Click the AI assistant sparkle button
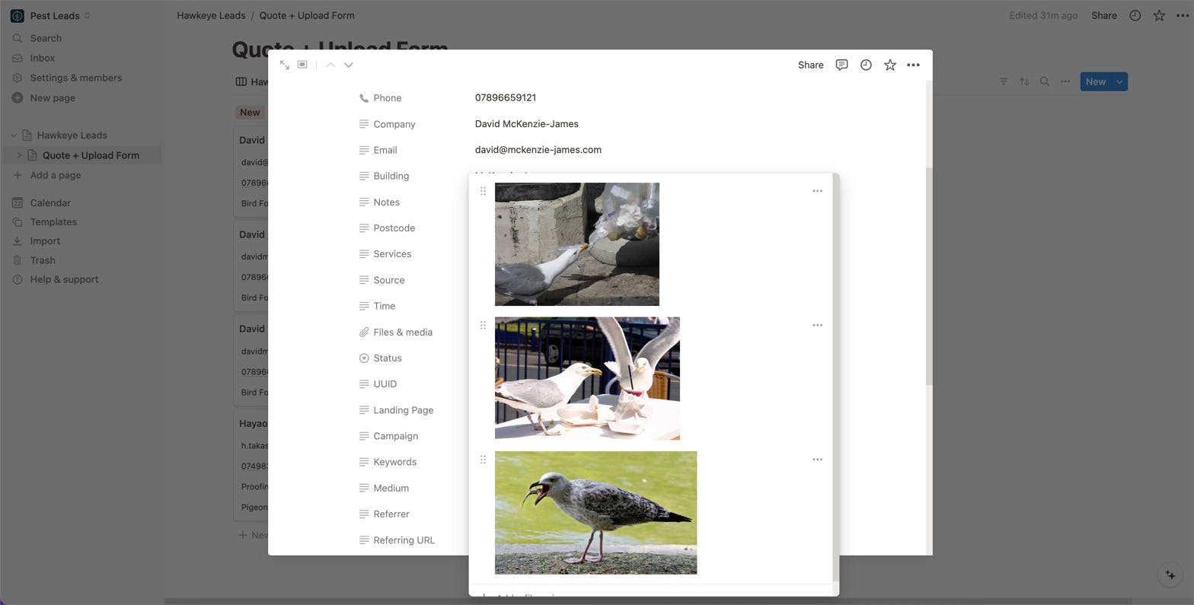1194x605 pixels. coord(1170,575)
